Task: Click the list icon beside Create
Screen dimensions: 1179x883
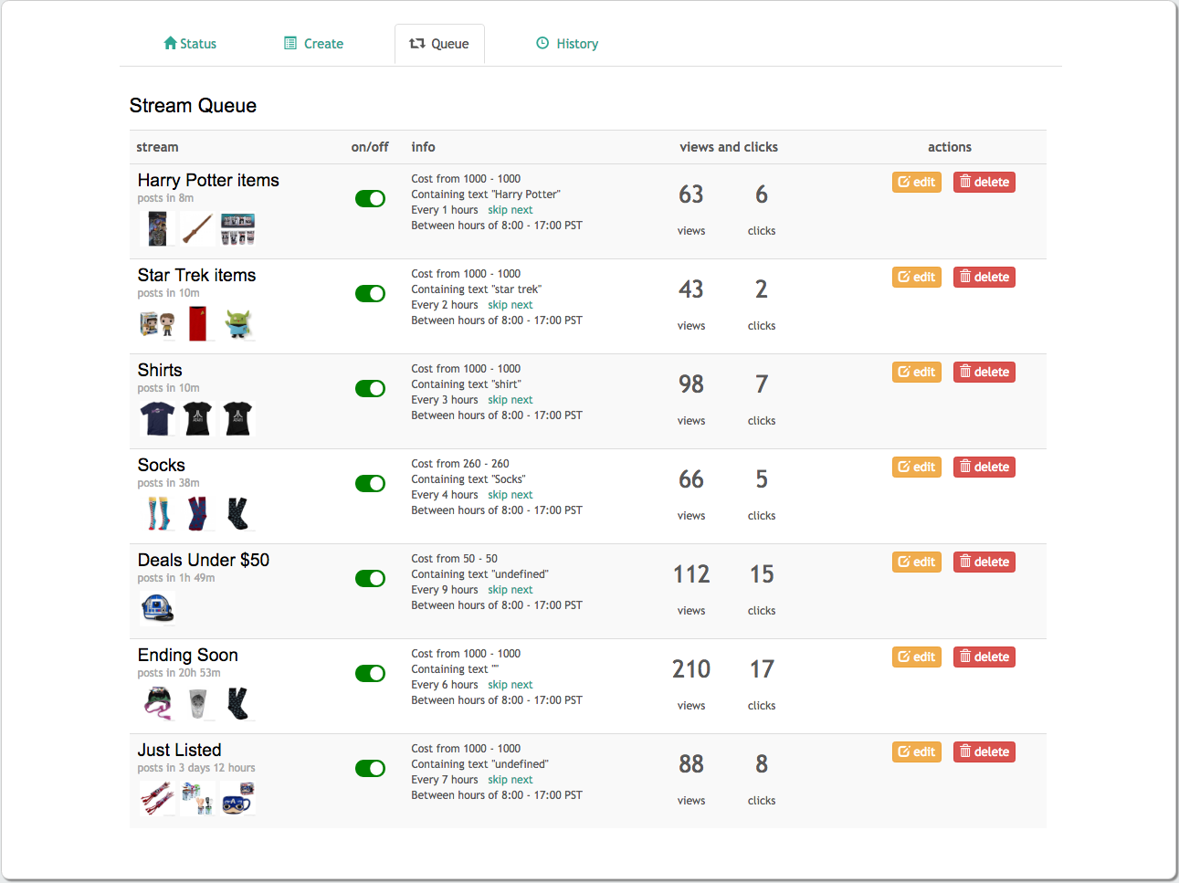Action: coord(290,43)
